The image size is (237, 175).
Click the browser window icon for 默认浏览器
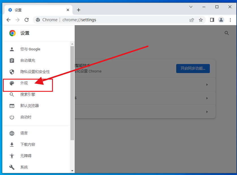[12, 106]
